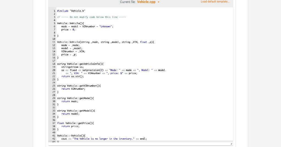Click line number 28 in the gutter
281x147 pixels.
click(x=54, y=95)
